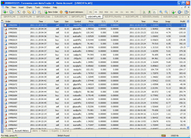Select the W1 timeframe
This screenshot has width=191, height=138.
click(x=127, y=12)
